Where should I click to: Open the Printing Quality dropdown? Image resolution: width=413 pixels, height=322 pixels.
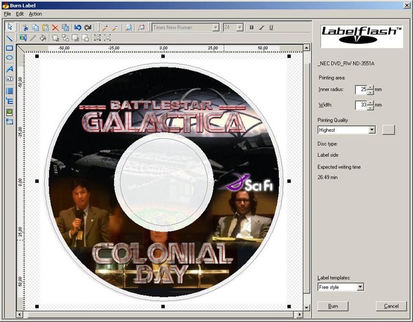point(372,130)
